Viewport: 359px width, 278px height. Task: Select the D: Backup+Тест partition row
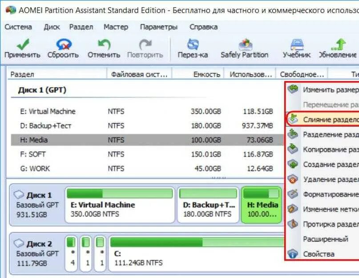coord(147,125)
